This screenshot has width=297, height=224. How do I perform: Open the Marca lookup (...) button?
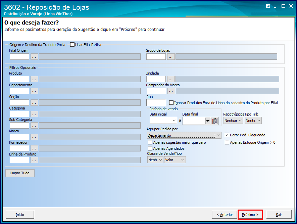[34, 137]
